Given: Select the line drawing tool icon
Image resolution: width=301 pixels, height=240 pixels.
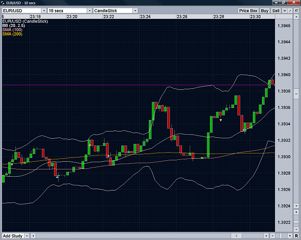Looking at the screenshot, I should pyautogui.click(x=290, y=11).
